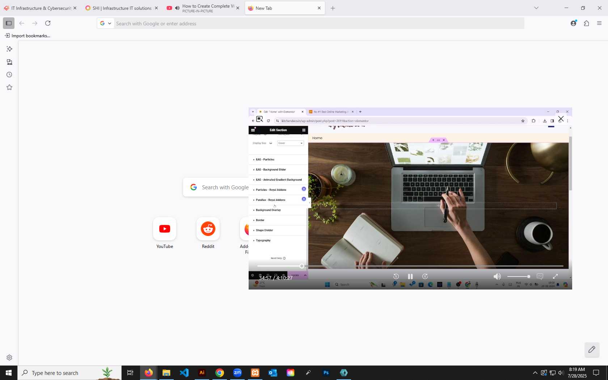
Task: Mute the picture-in-picture video sound
Action: point(497,276)
